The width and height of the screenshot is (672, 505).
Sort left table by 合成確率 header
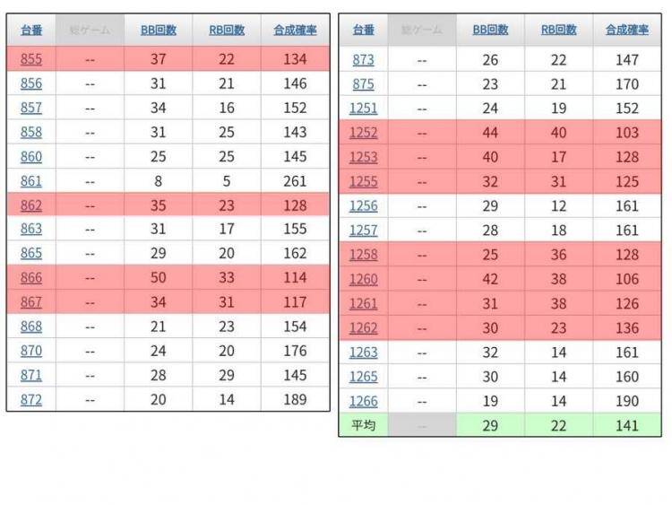(x=296, y=30)
